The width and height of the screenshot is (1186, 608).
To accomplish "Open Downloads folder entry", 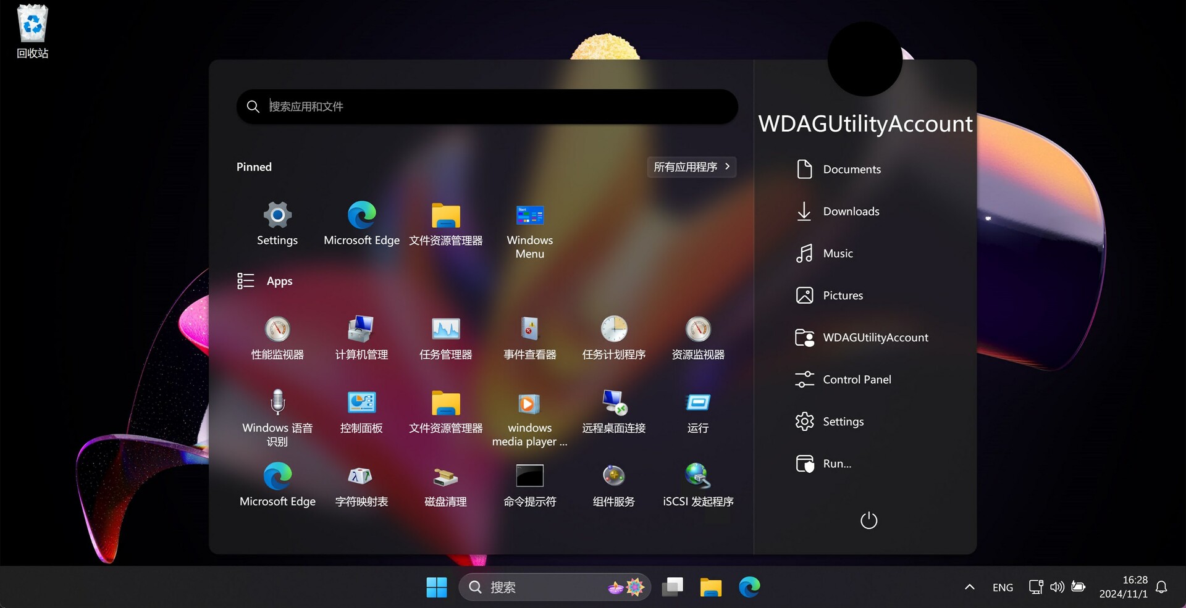I will (x=851, y=211).
